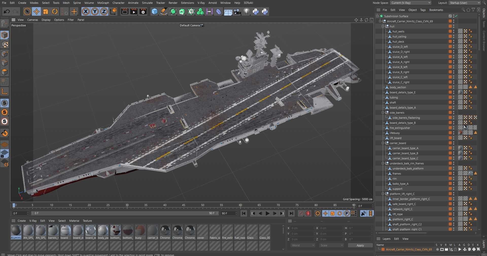
Task: Open the Layout Startup dropdown
Action: (465, 3)
